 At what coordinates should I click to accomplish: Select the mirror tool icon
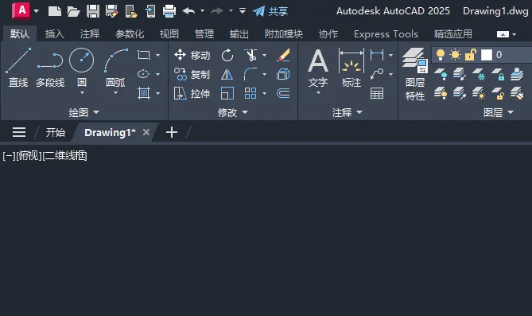pos(227,74)
